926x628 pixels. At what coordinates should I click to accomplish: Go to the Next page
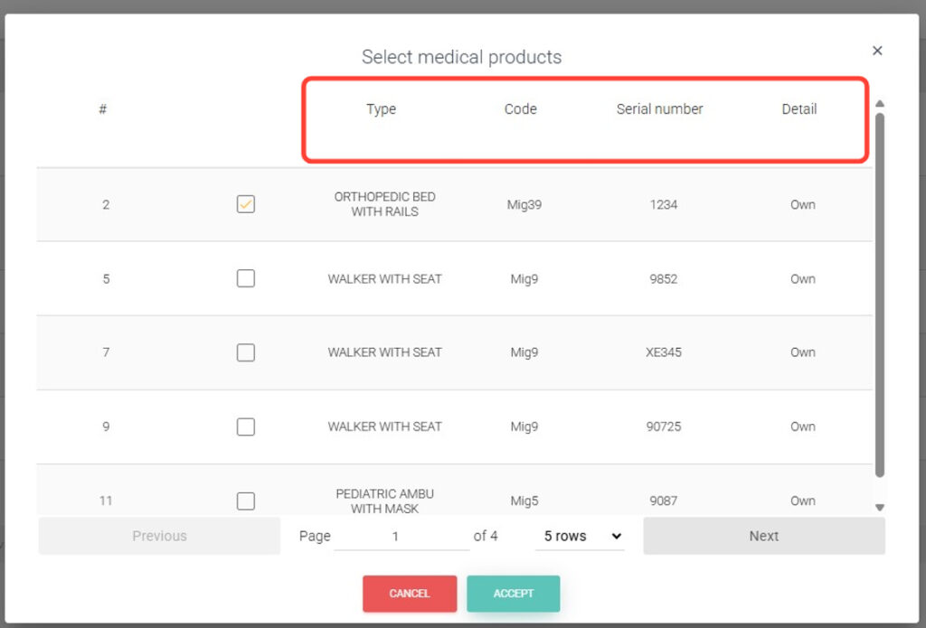coord(763,536)
